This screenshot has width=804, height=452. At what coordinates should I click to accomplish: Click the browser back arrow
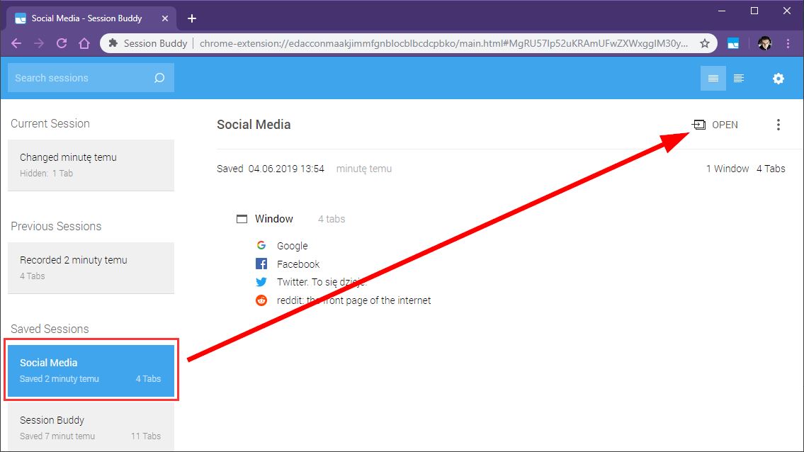pos(16,44)
